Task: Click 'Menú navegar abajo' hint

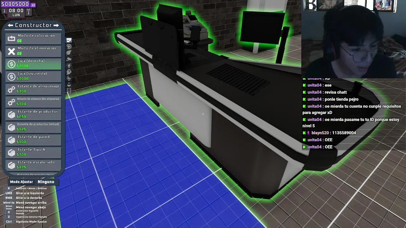Action: click(31, 207)
